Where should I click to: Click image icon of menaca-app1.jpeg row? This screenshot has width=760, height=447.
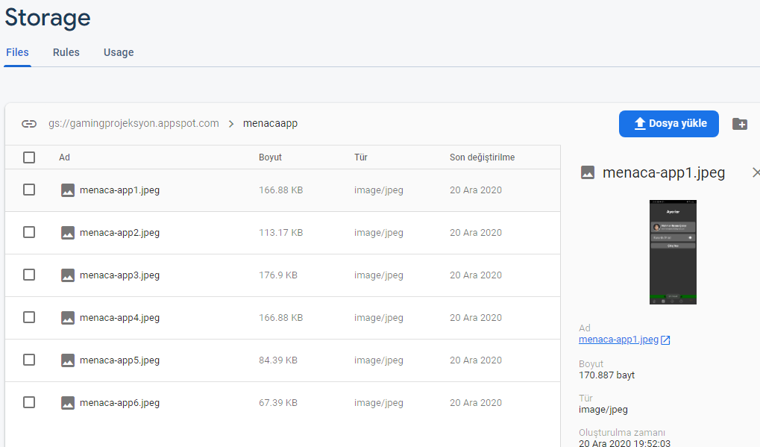[68, 190]
